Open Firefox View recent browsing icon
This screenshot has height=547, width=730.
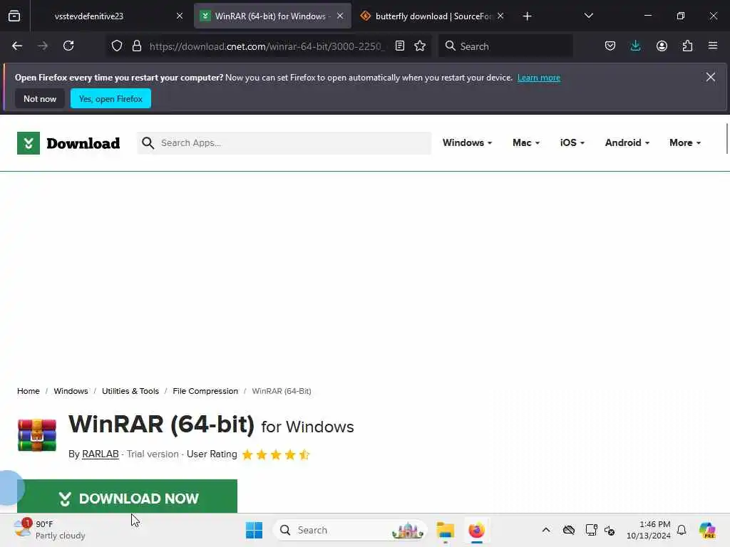point(14,16)
